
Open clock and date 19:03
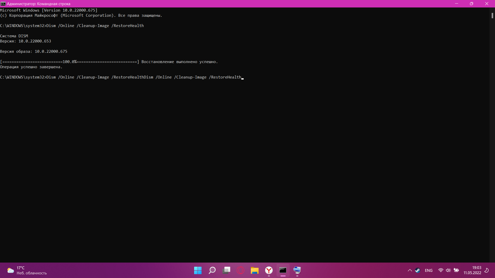click(x=472, y=270)
